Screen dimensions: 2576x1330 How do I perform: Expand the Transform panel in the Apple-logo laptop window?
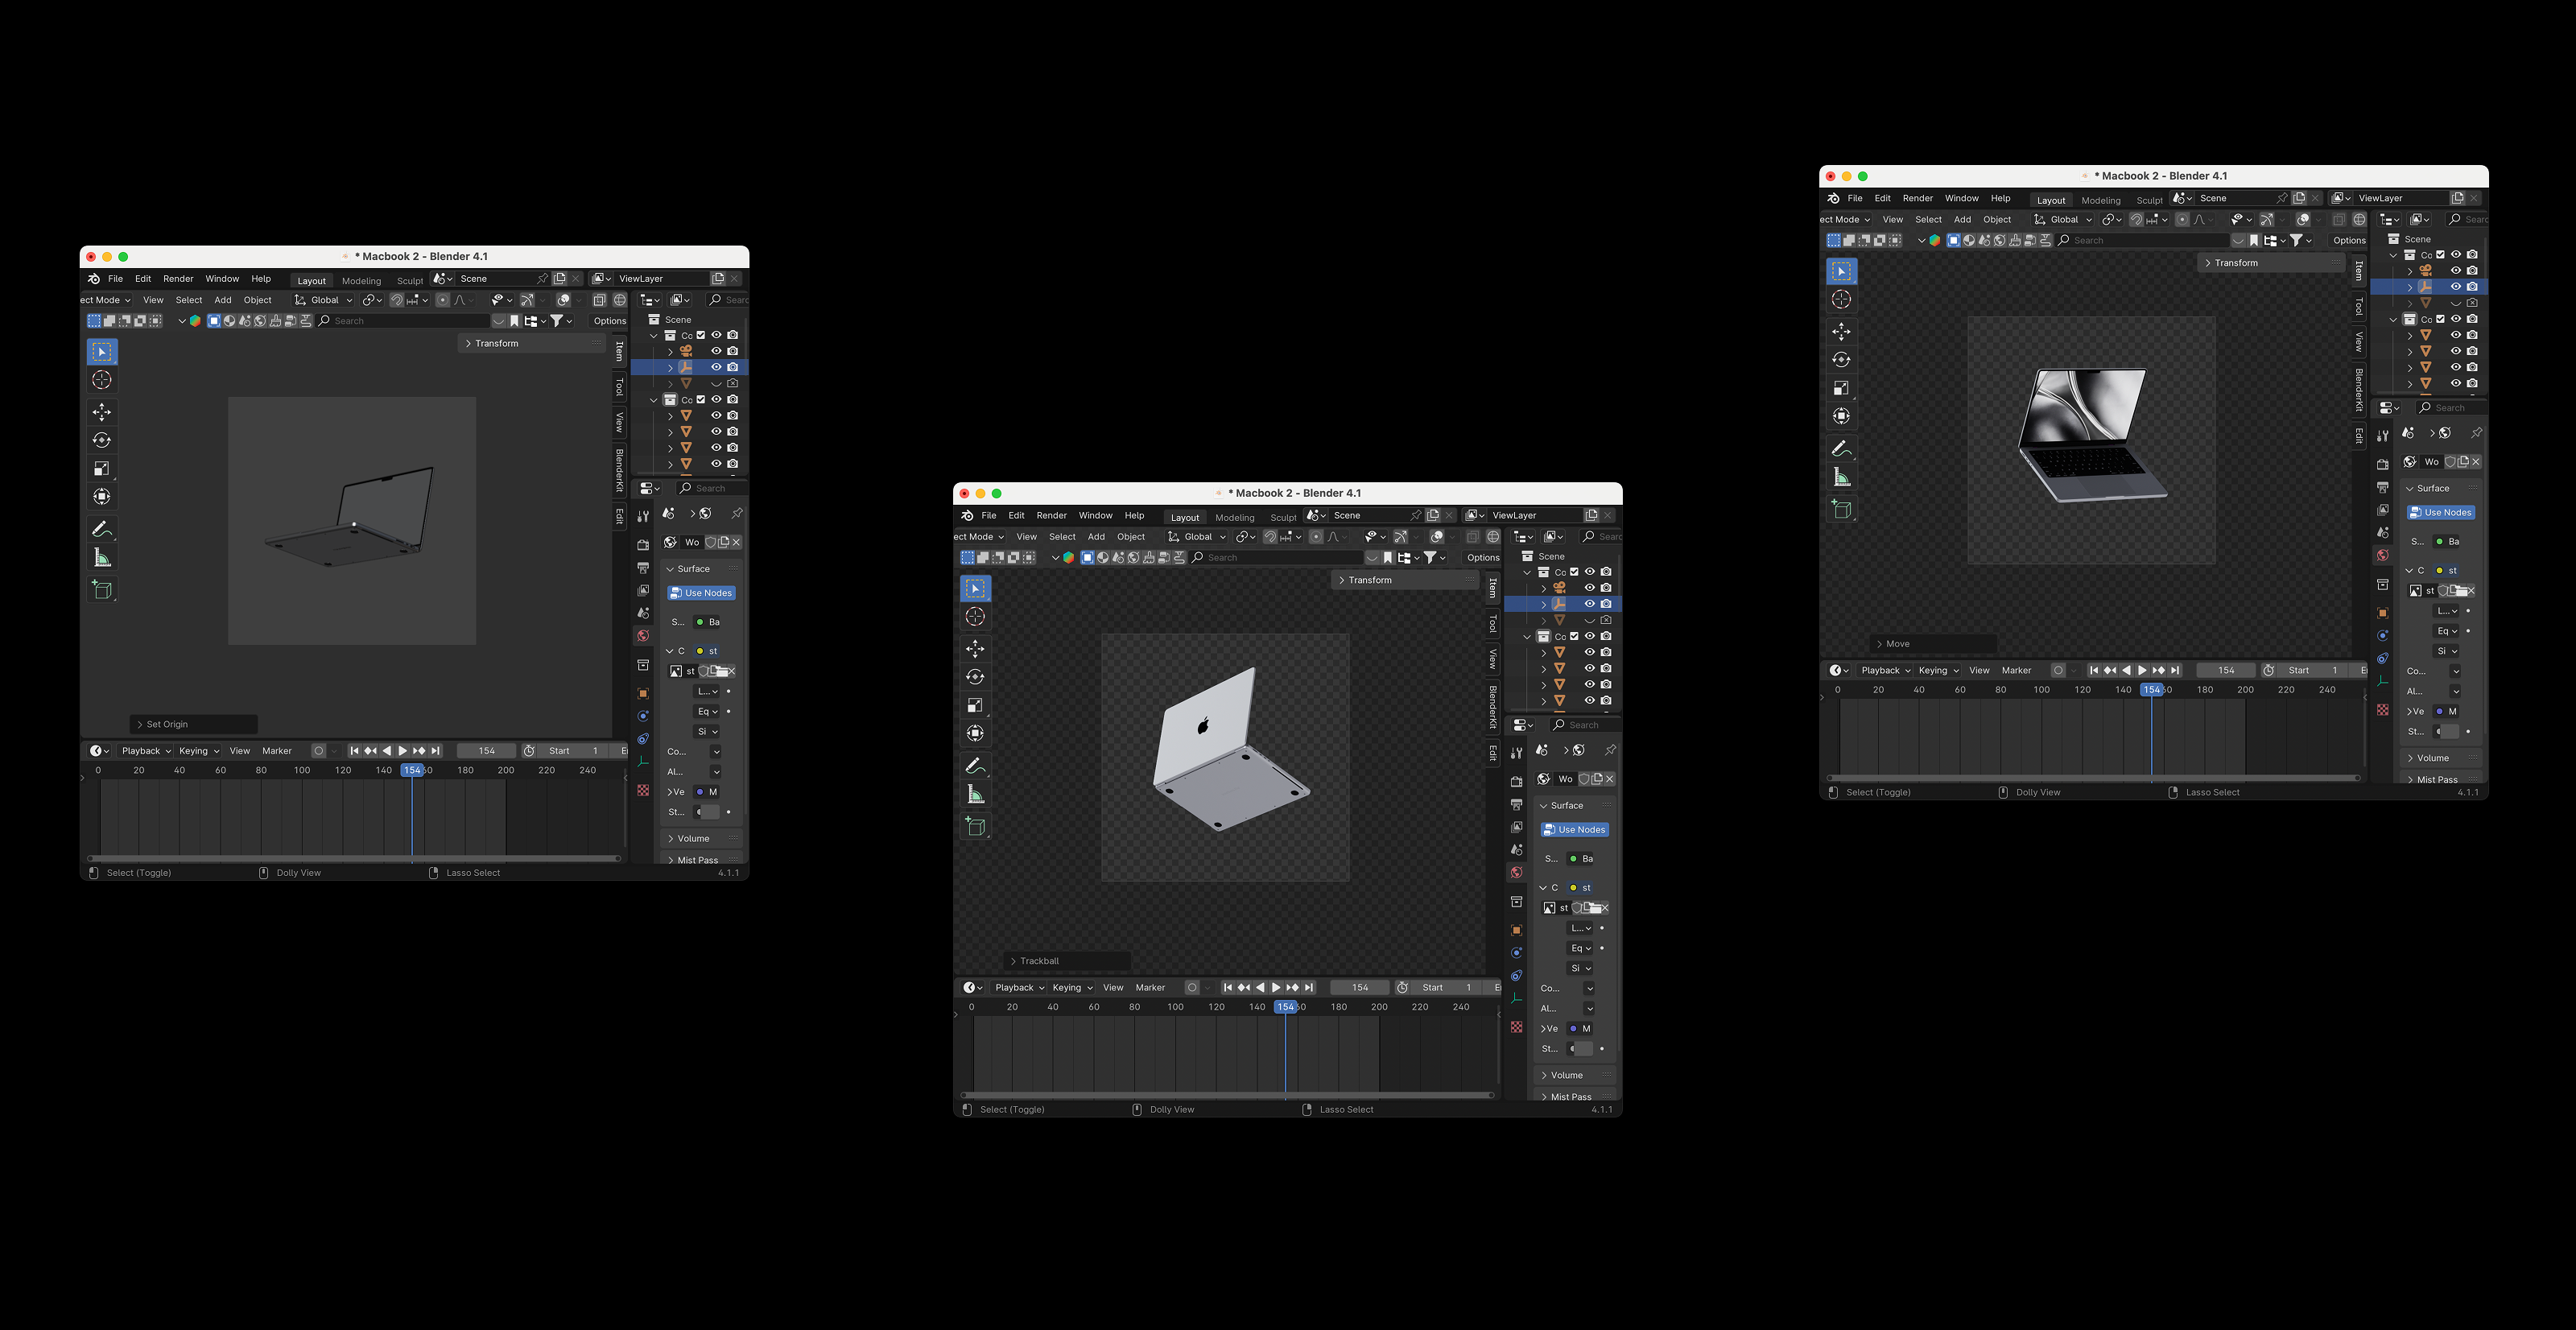[x=1369, y=580]
